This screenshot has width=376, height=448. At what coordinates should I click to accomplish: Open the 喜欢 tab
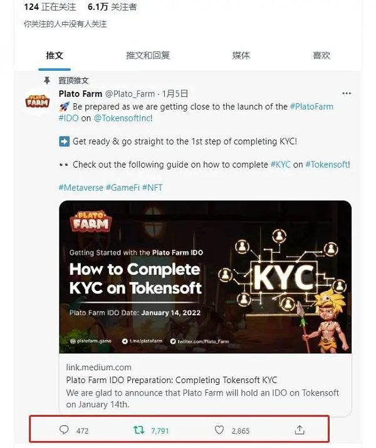click(x=321, y=55)
